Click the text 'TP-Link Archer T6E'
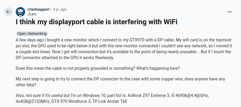Image resolution: width=241 pixels, height=107 pixels. [110, 101]
